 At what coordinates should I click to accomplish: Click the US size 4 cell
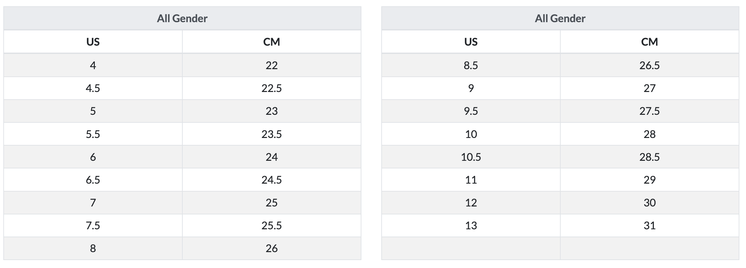point(93,66)
